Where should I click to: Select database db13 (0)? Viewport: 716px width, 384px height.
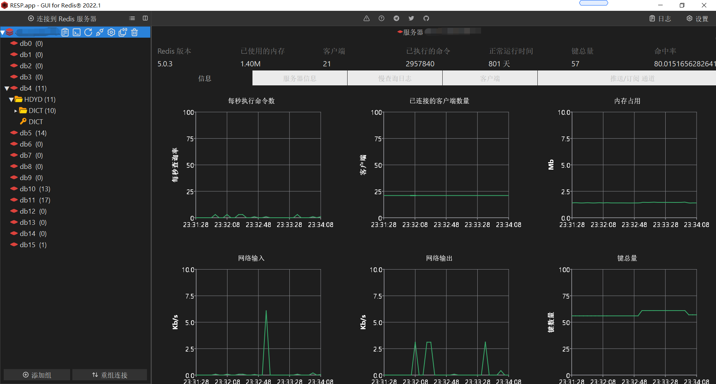tap(33, 222)
